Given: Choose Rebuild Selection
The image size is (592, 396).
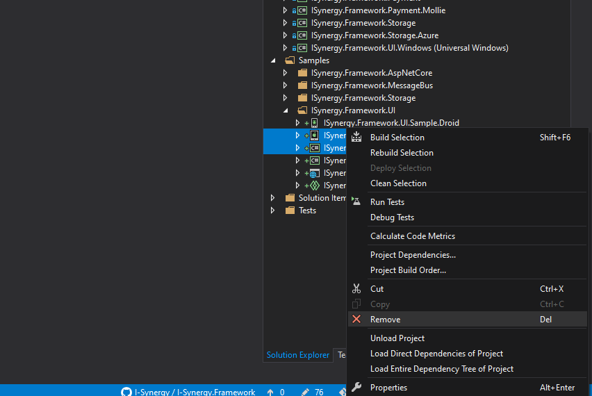Looking at the screenshot, I should 468,153.
